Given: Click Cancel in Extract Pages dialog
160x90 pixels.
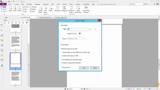Looking at the screenshot, I should (95, 68).
